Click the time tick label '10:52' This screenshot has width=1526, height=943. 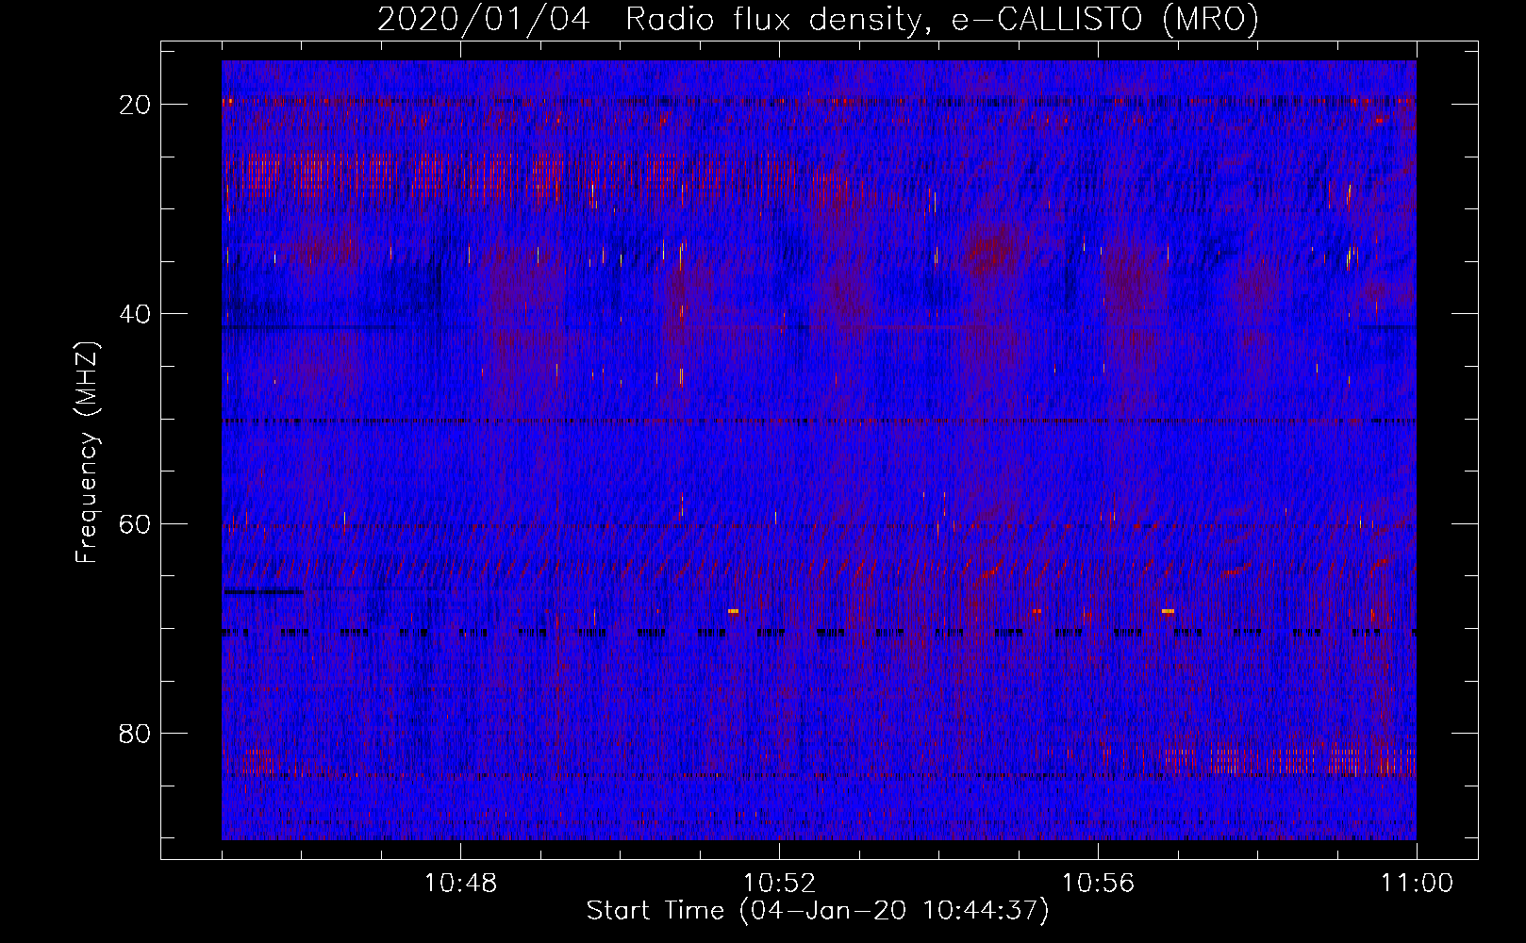click(x=779, y=884)
